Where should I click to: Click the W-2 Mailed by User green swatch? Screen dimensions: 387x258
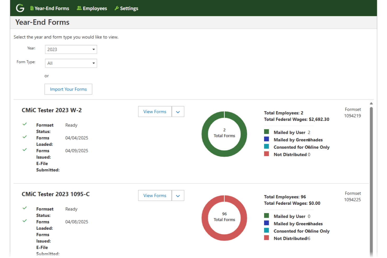point(266,131)
